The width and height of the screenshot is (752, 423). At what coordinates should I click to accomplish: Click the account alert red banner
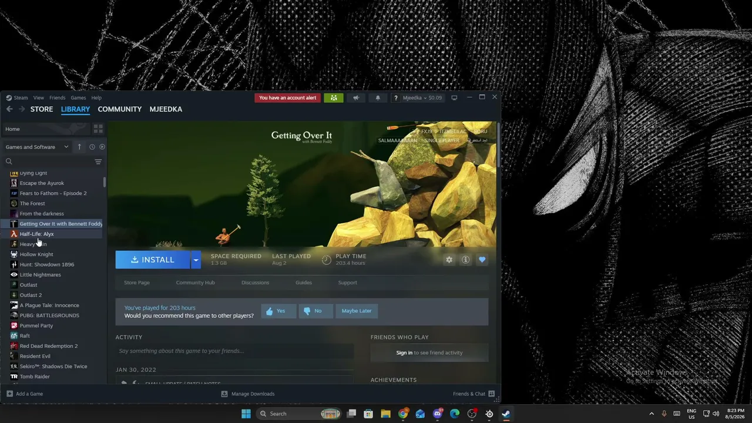[288, 98]
